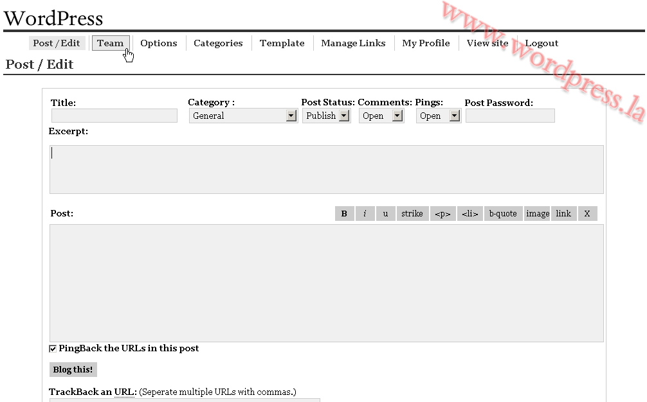Click the Blog this! button
The image size is (647, 402).
[73, 369]
